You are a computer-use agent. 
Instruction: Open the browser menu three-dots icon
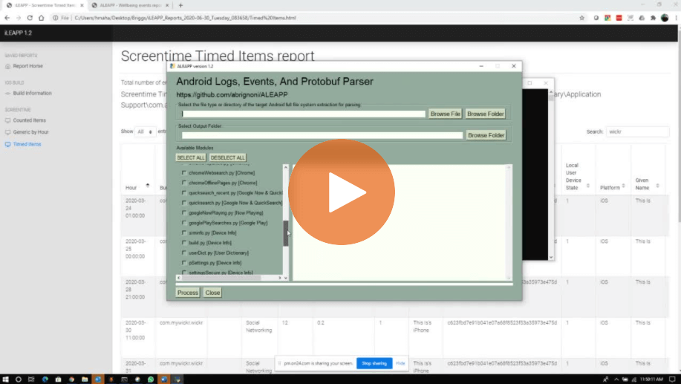(674, 17)
